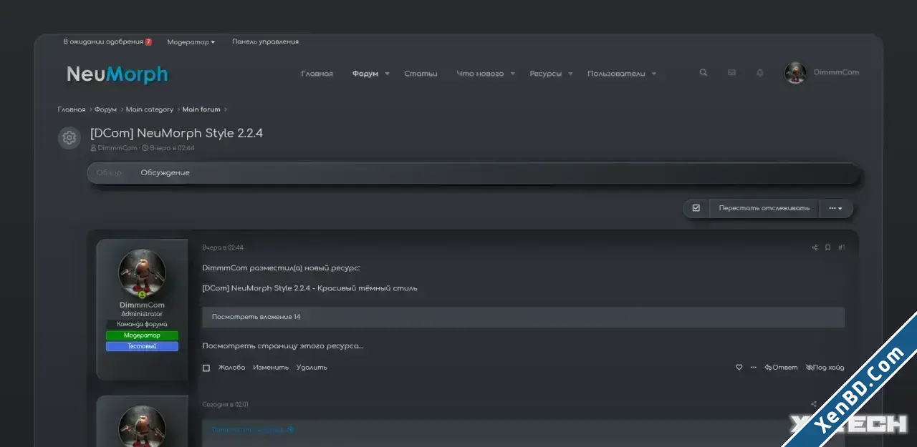
Task: Click the Главная breadcrumb
Action: [x=72, y=109]
